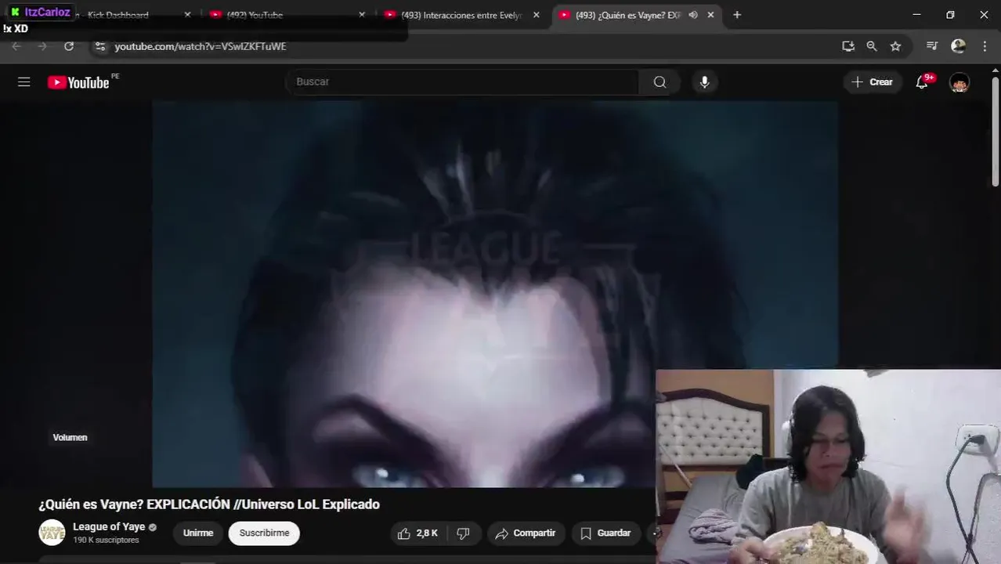Go forward in browser history
The image size is (1001, 564).
[42, 46]
